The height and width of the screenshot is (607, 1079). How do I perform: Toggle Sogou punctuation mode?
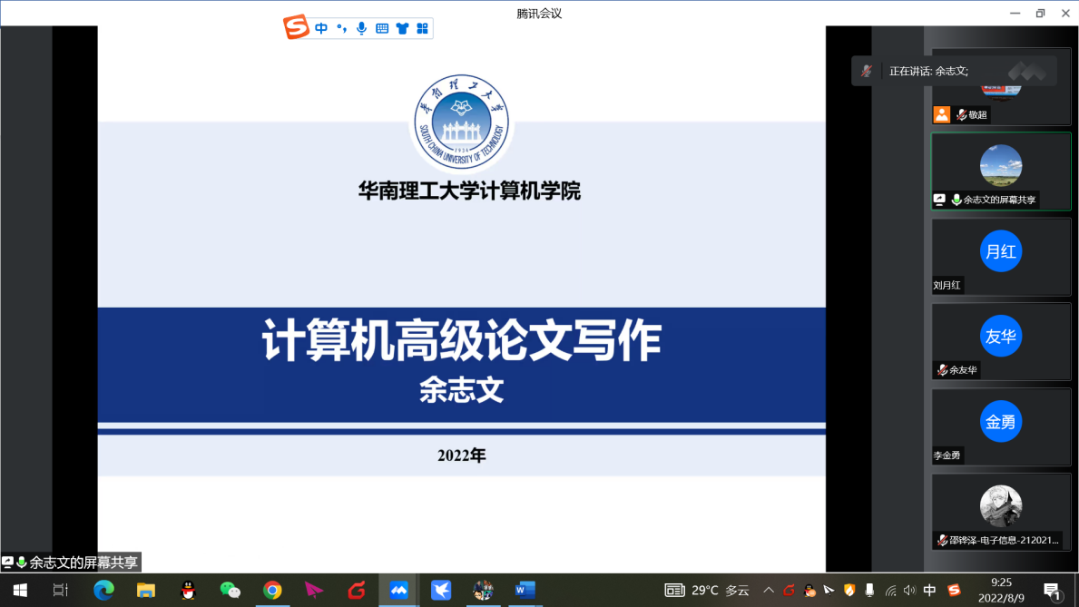pyautogui.click(x=341, y=29)
